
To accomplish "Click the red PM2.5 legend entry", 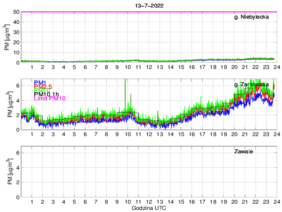I will pyautogui.click(x=43, y=87).
